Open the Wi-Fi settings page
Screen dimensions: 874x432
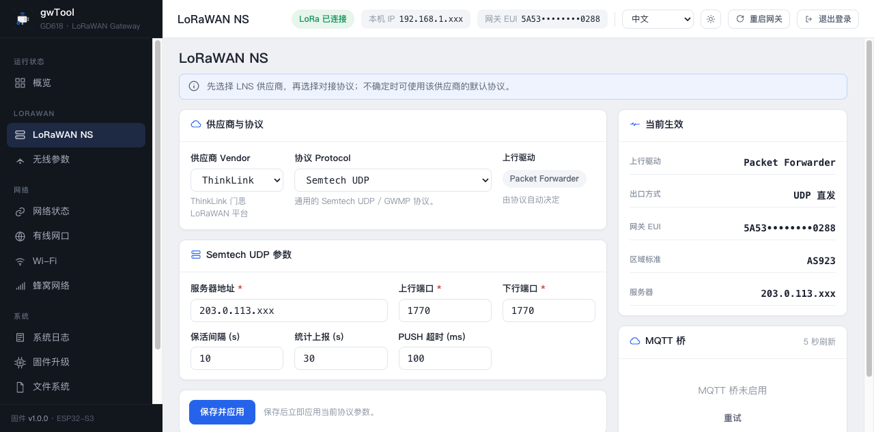[x=76, y=261]
